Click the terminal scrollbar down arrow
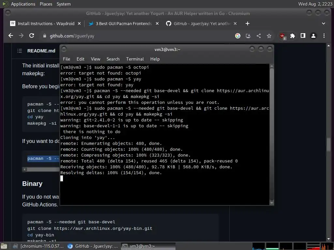The height and width of the screenshot is (250, 334). (272, 203)
